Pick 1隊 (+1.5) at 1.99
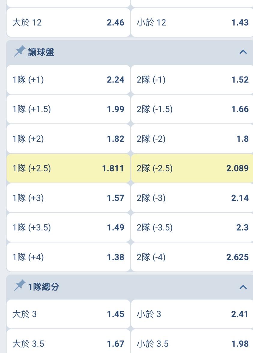 (68, 109)
